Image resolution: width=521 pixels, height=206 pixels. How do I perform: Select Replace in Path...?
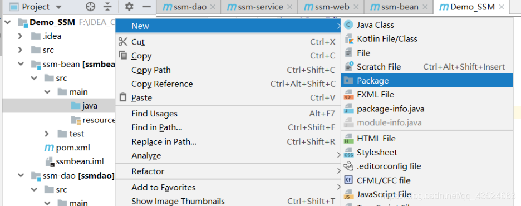click(228, 142)
